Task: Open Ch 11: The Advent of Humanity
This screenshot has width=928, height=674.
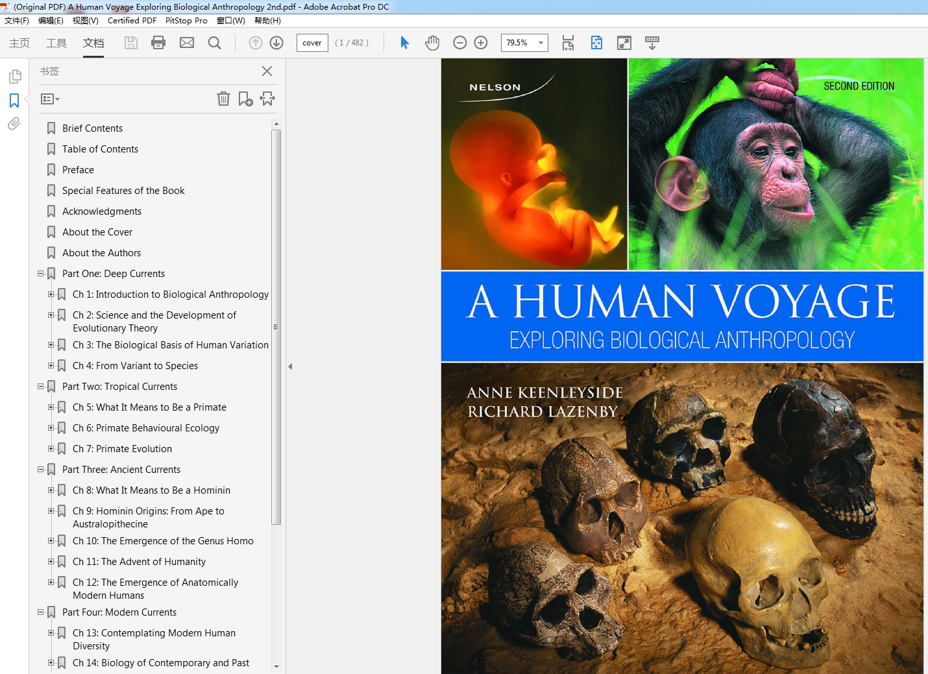Action: 139,562
